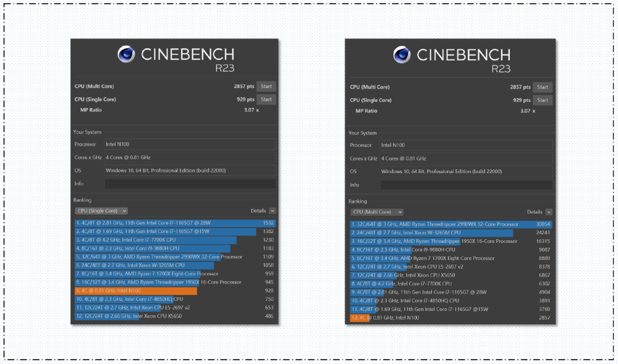Select rank 7 Xeon X5650 multi core row
This screenshot has width=618, height=364.
pyautogui.click(x=451, y=275)
